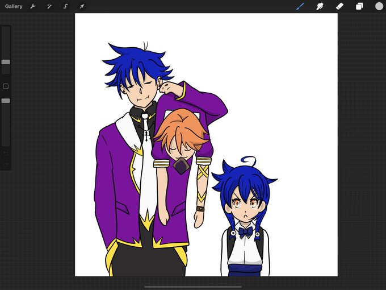Tap the sidebar modify square button

6,86
